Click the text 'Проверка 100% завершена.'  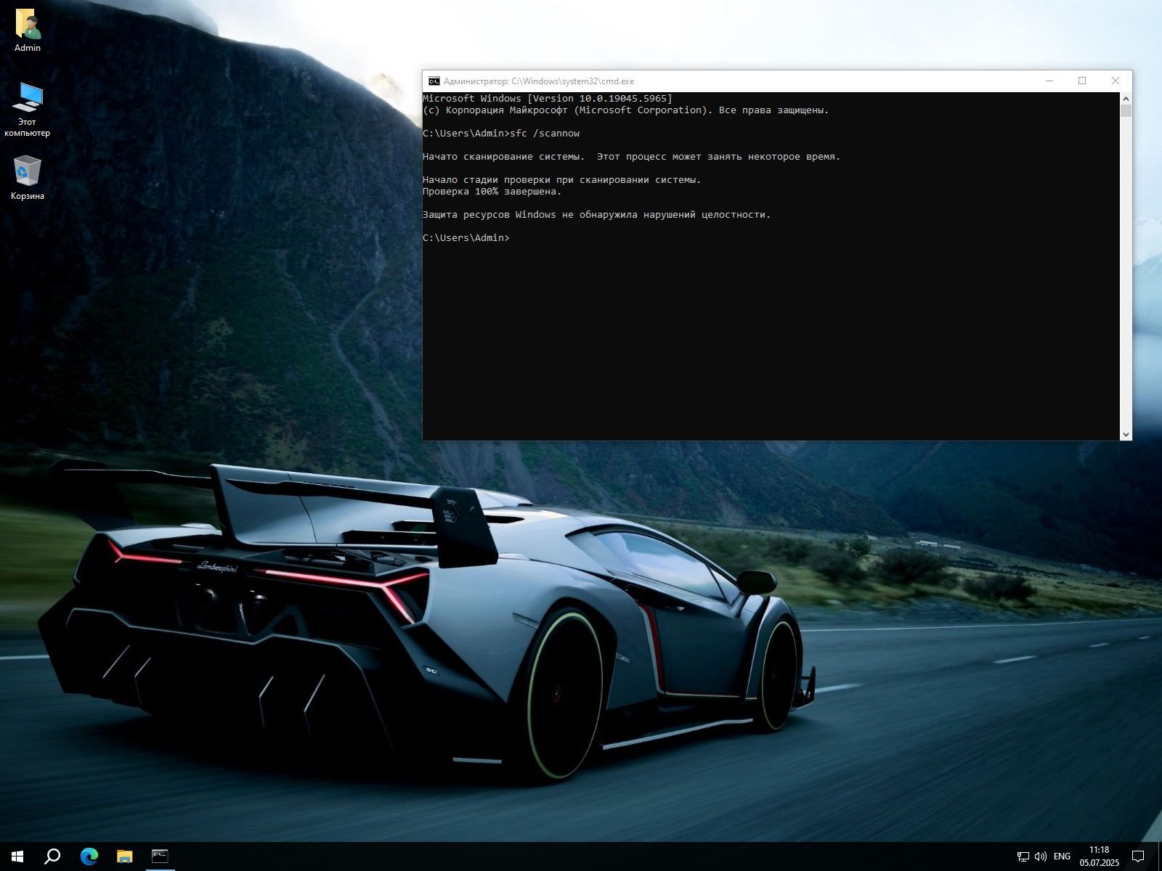click(x=492, y=192)
